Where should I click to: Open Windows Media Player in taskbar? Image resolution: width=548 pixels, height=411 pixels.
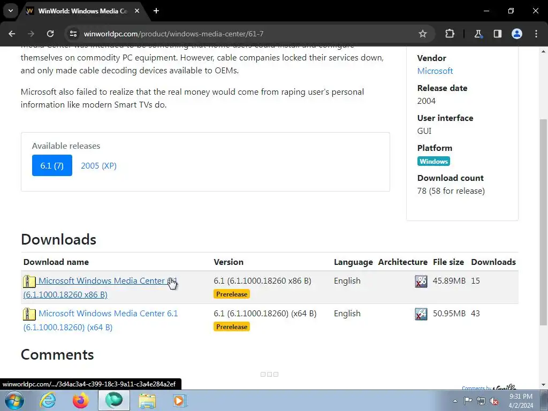coord(180,400)
